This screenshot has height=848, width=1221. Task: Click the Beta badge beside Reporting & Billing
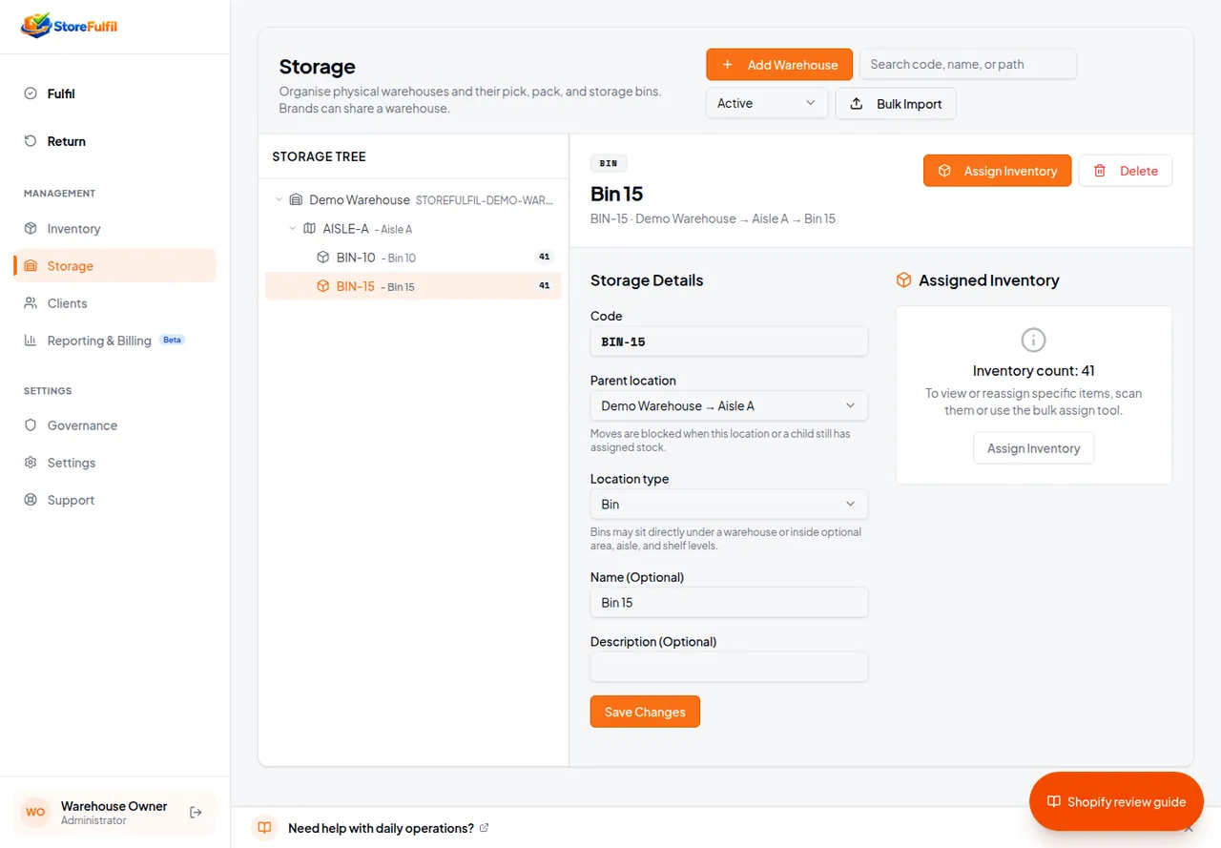tap(172, 340)
